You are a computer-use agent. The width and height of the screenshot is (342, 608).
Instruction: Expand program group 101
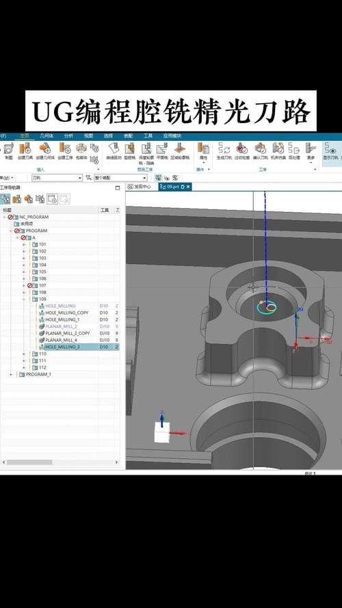tap(24, 244)
